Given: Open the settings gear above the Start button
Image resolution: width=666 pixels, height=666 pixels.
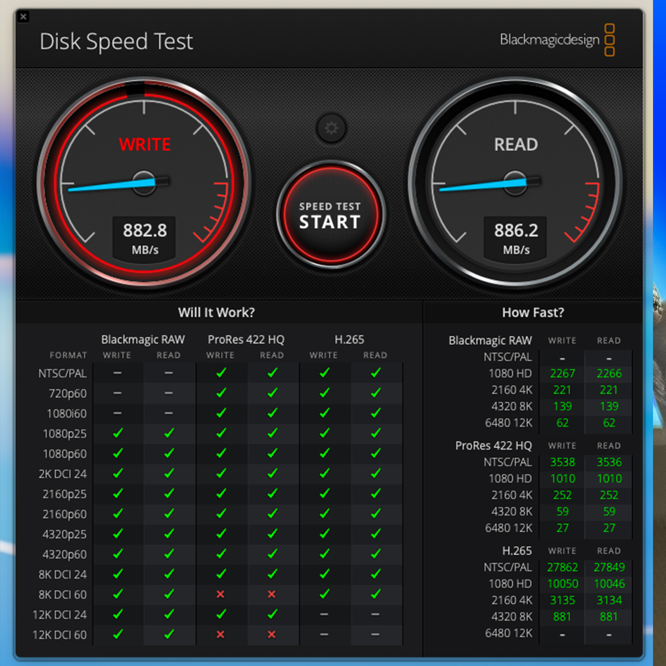Looking at the screenshot, I should coord(330,128).
